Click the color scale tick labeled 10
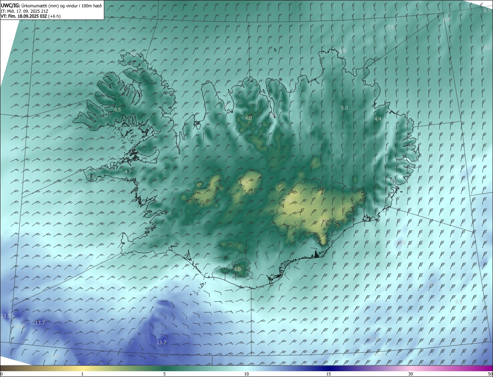 246,374
